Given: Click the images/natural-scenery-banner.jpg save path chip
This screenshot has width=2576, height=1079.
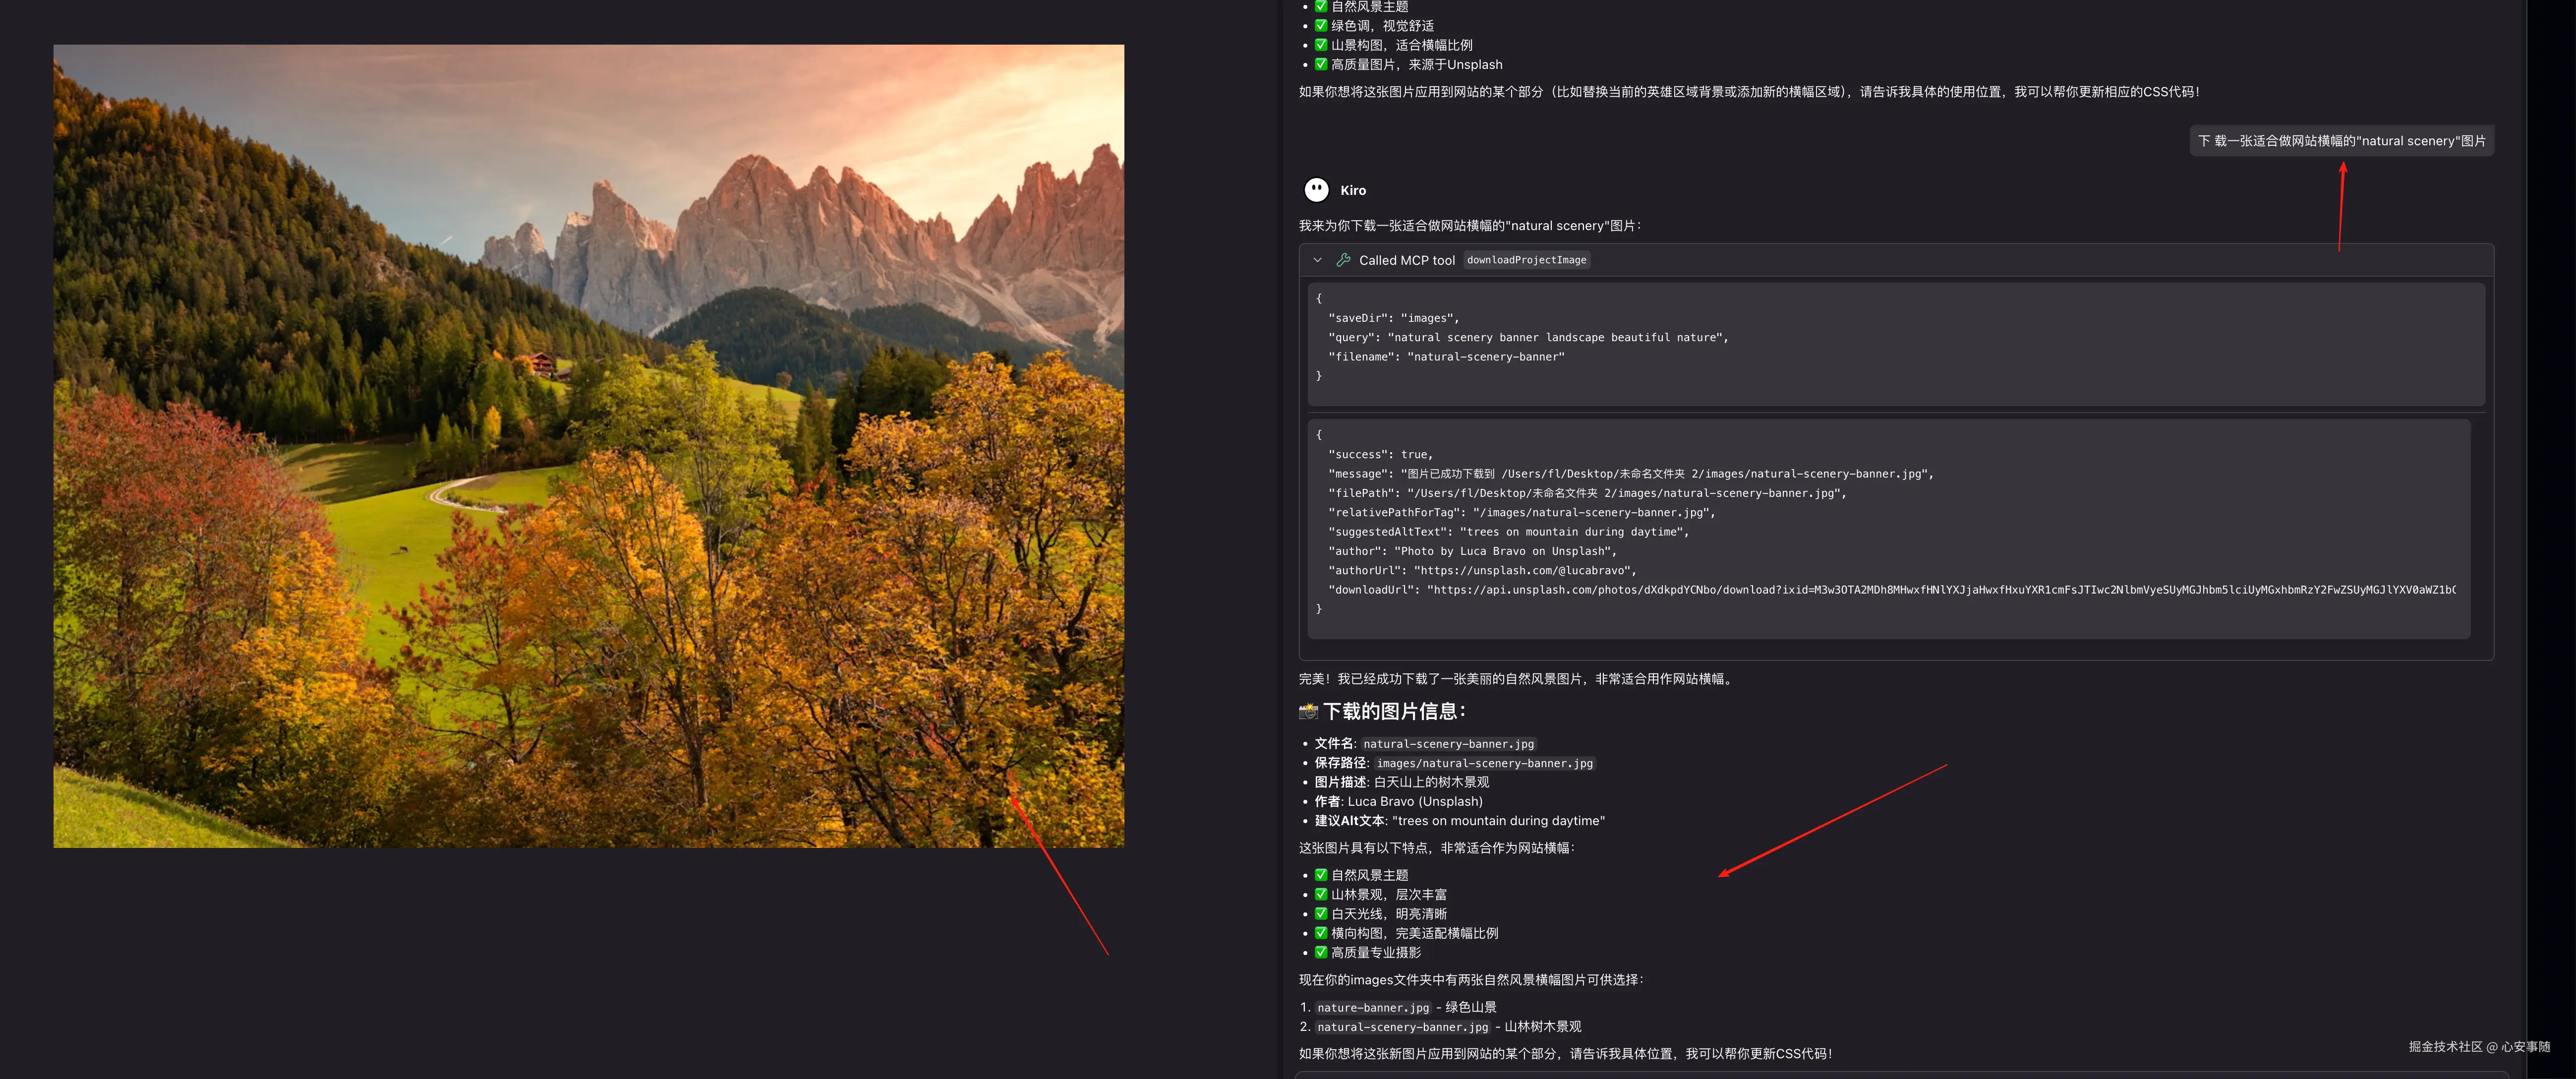Looking at the screenshot, I should click(1484, 763).
